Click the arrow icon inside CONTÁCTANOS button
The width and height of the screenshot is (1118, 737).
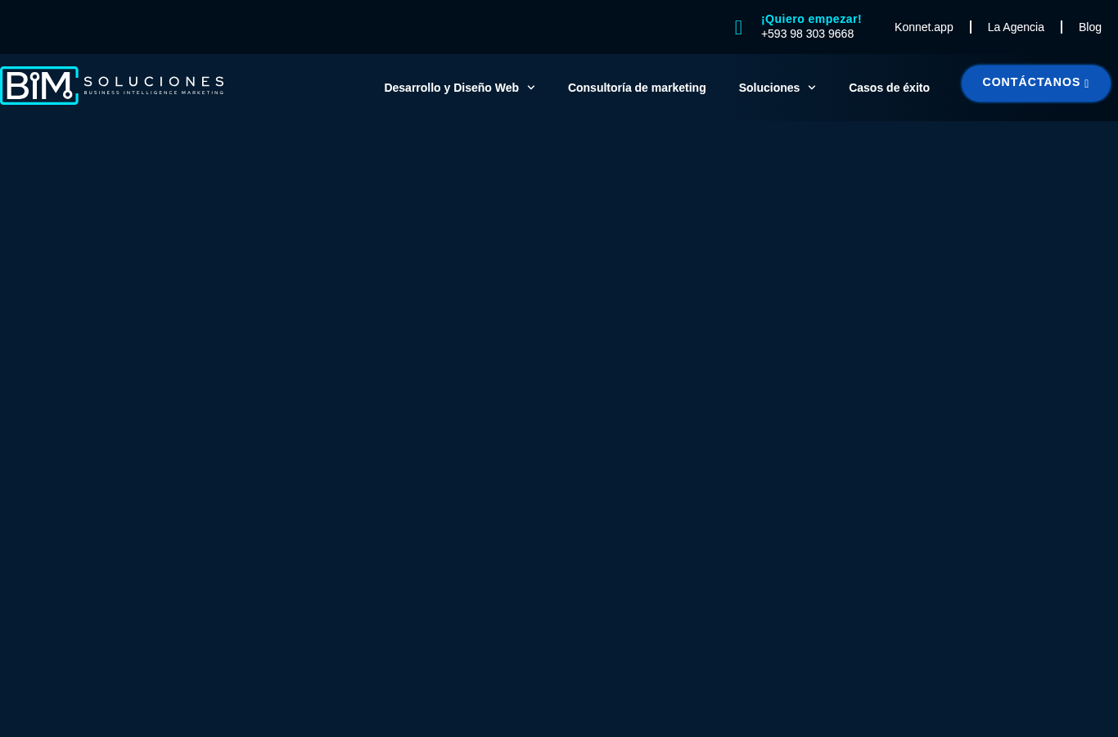coord(1086,84)
